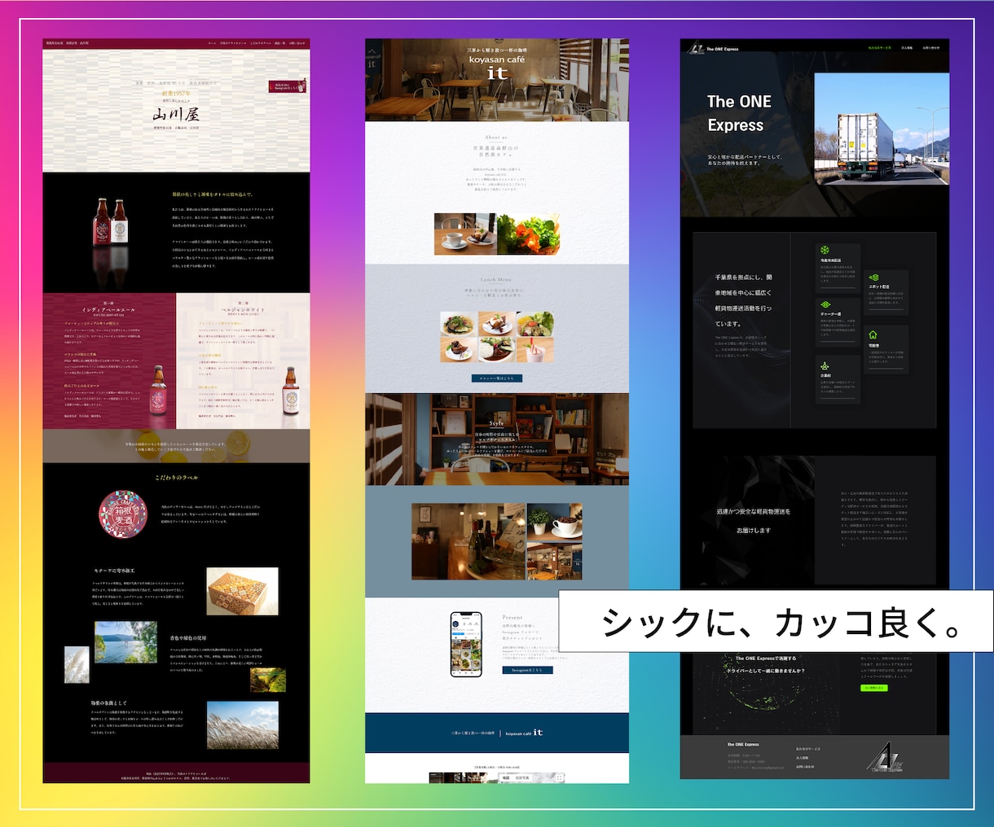The height and width of the screenshot is (827, 994).
Task: Click the こだわりのラベル heading
Action: click(x=176, y=478)
